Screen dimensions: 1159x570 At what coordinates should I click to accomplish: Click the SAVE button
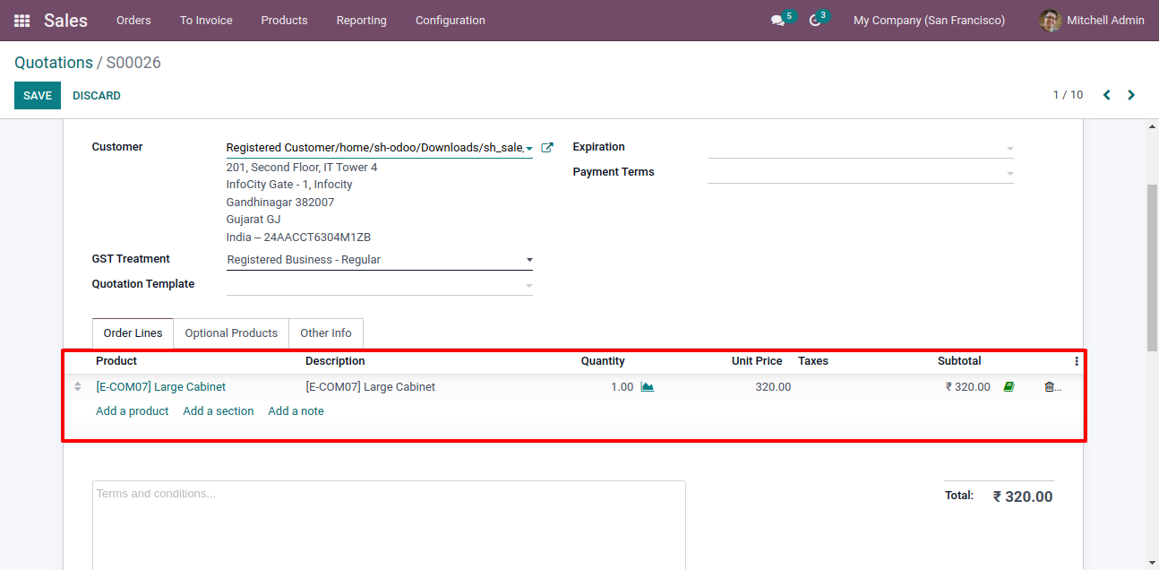(38, 96)
